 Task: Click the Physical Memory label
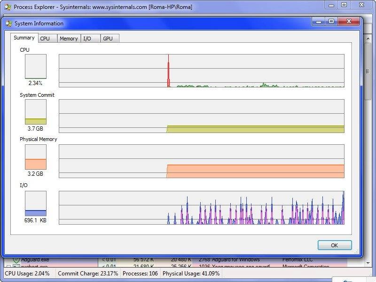39,139
